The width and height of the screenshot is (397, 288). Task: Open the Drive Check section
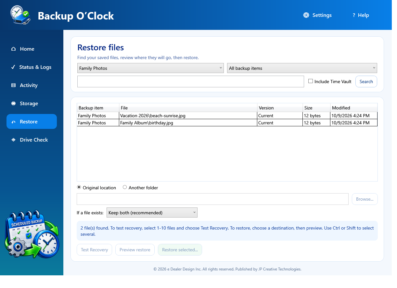(x=32, y=140)
